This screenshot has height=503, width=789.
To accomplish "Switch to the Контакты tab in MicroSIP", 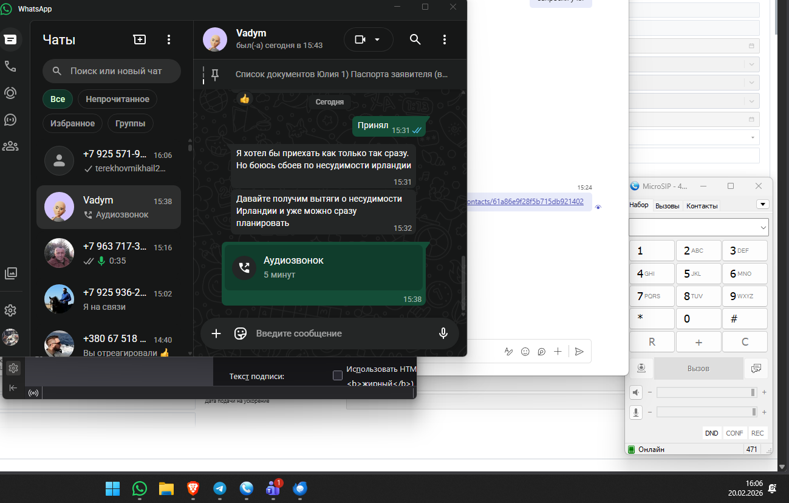I will [702, 205].
